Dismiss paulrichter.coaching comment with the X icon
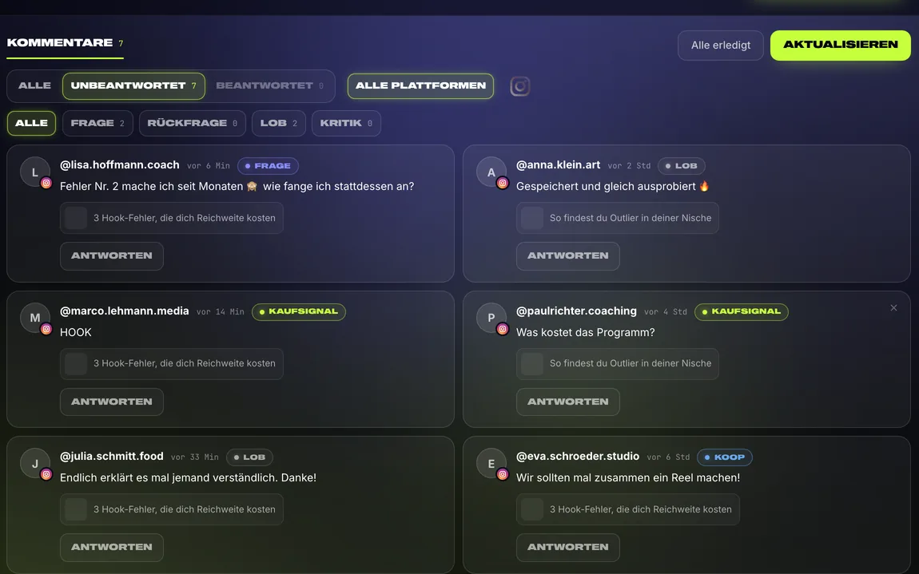 click(893, 308)
